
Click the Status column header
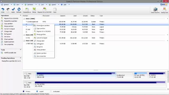[x=92, y=16]
